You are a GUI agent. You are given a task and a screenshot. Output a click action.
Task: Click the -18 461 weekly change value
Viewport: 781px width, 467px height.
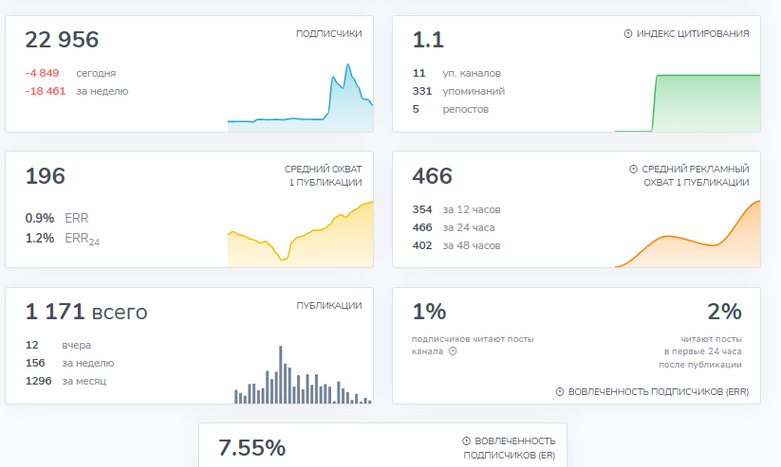coord(46,91)
